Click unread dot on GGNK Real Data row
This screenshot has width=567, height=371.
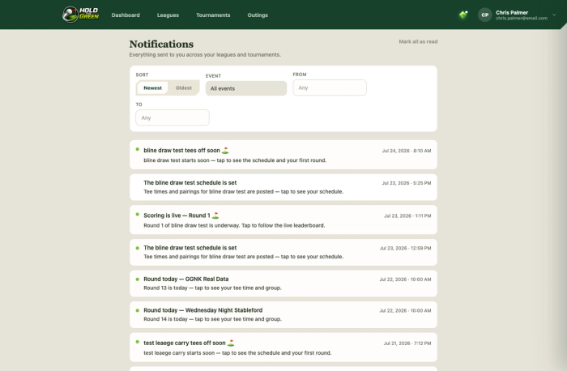point(138,279)
